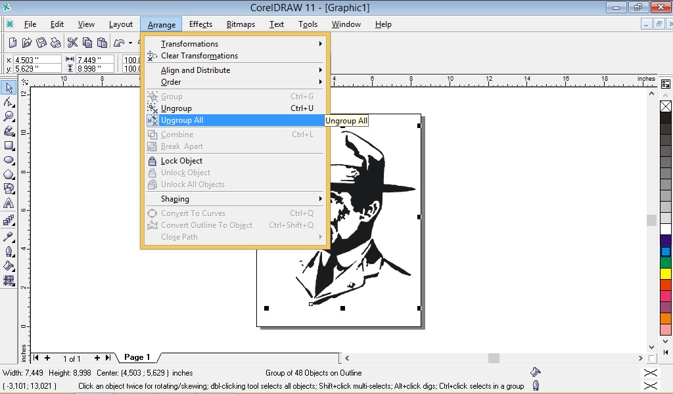Click the Undo arrow icon
Screen dimensions: 673x394
119,43
